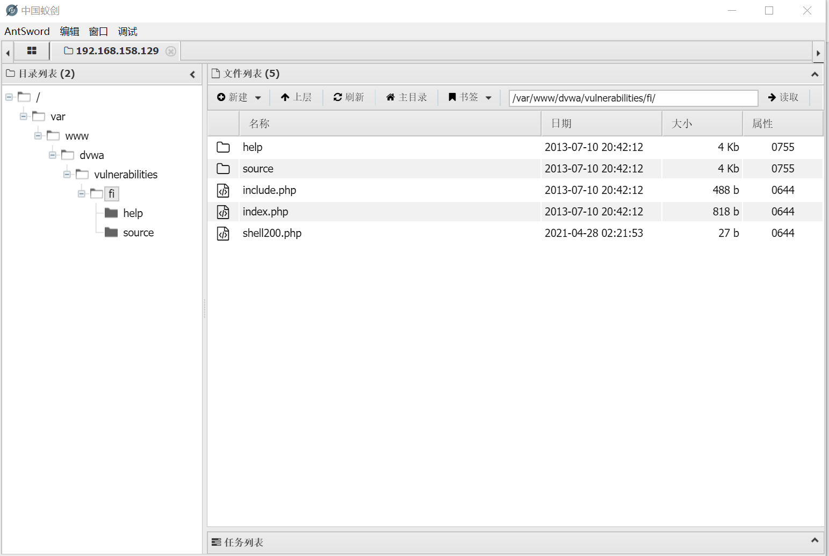Click the date 2021-04-28 02:21:53
This screenshot has width=829, height=556.
594,233
